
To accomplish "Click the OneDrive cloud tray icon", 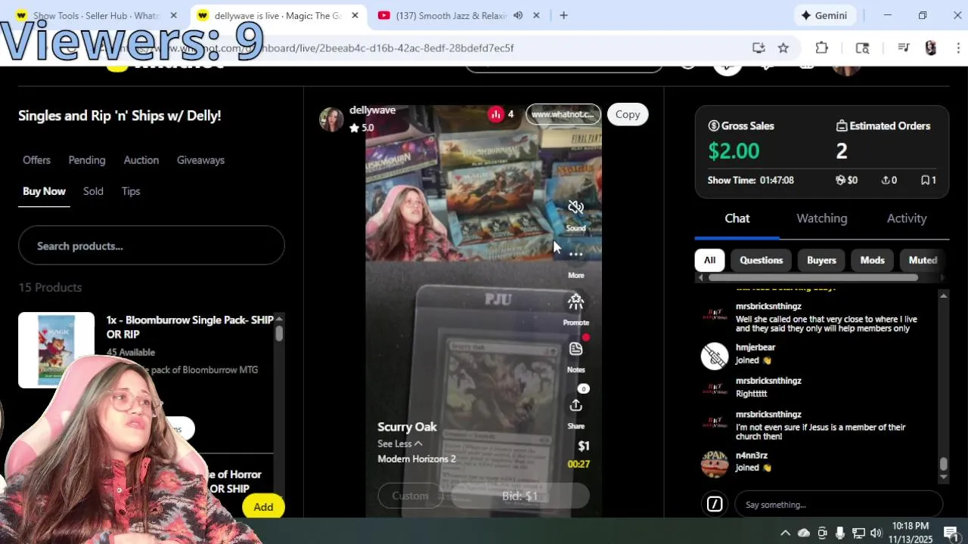I will [x=804, y=533].
